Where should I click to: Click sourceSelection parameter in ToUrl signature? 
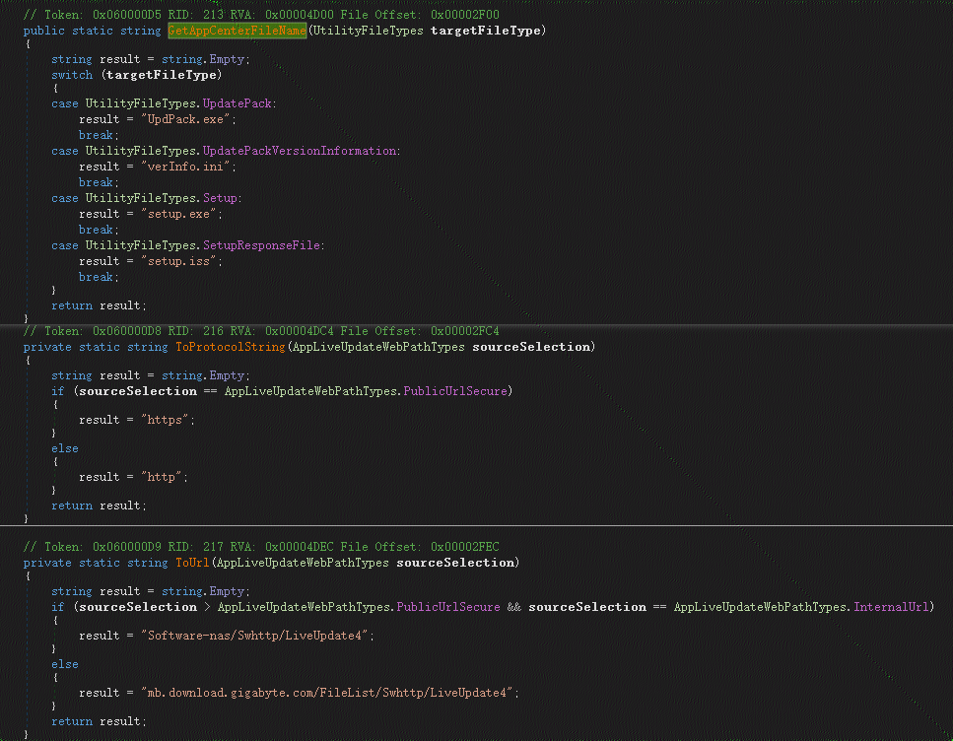pos(456,563)
